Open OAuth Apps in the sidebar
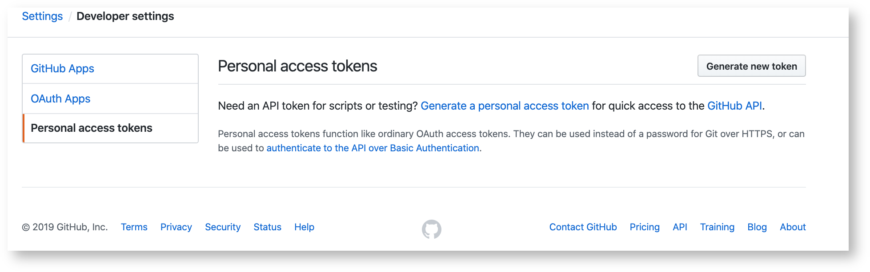This screenshot has width=870, height=272. click(60, 99)
